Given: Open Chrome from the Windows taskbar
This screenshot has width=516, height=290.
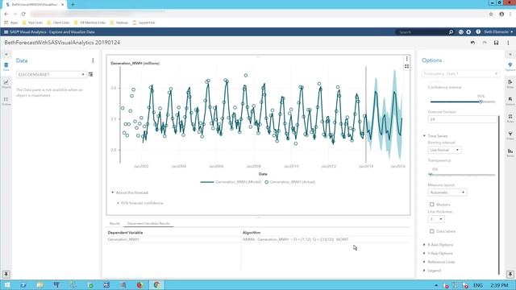Looking at the screenshot, I should pyautogui.click(x=156, y=284).
